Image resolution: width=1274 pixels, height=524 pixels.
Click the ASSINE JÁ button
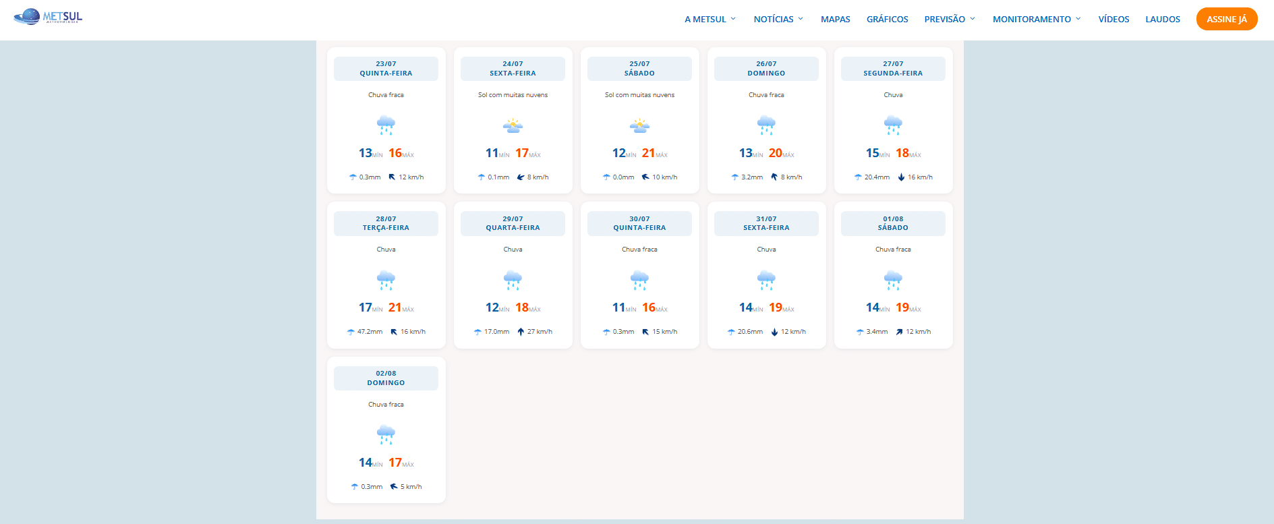click(x=1227, y=19)
